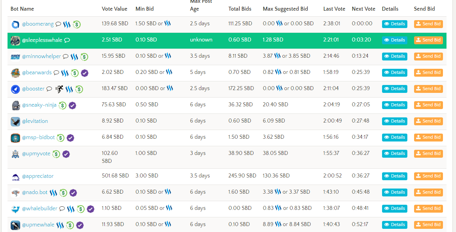Click the running man icon next to @booster
The width and height of the screenshot is (456, 232).
pyautogui.click(x=59, y=89)
